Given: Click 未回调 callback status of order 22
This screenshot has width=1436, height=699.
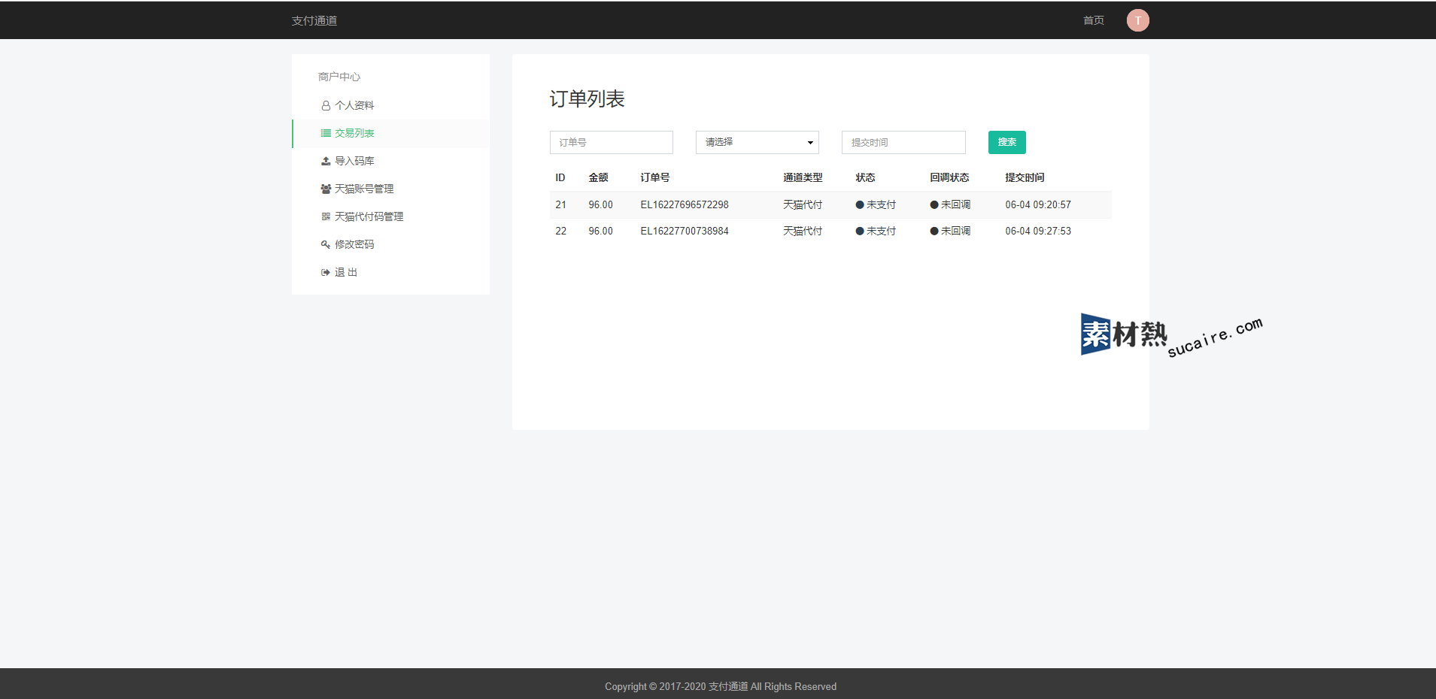Looking at the screenshot, I should pyautogui.click(x=955, y=231).
